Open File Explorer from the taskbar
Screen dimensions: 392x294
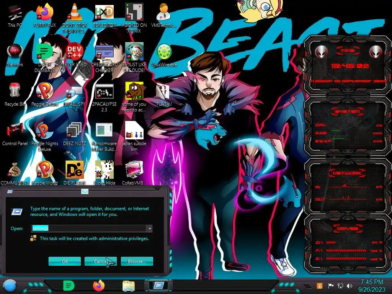(129, 286)
